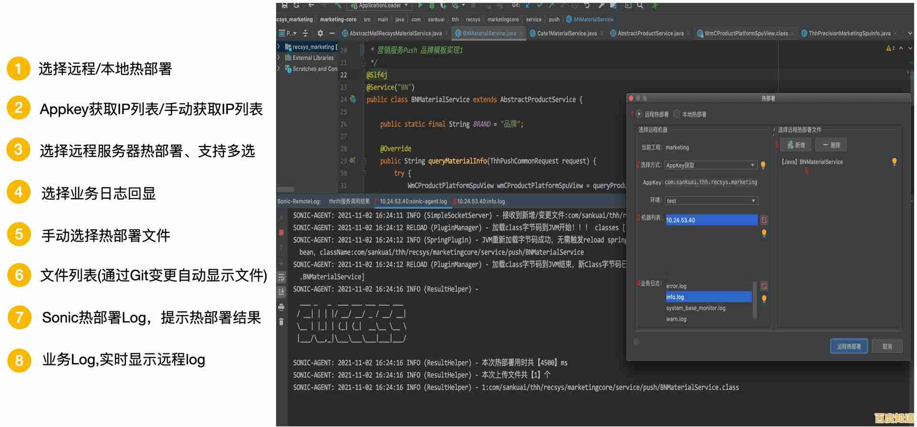This screenshot has width=917, height=427.
Task: Click lightbulb hint beside BNMaterialService file
Action: [895, 162]
